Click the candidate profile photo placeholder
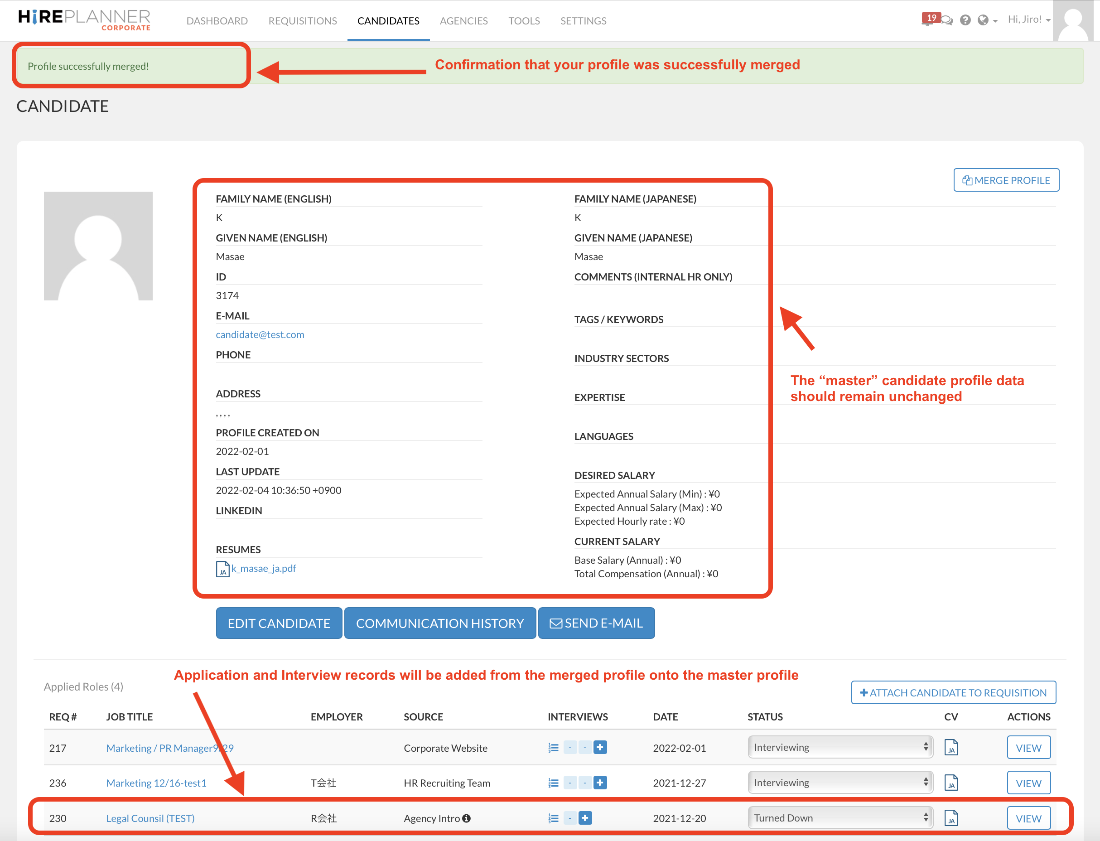Viewport: 1100px width, 841px height. coord(98,246)
